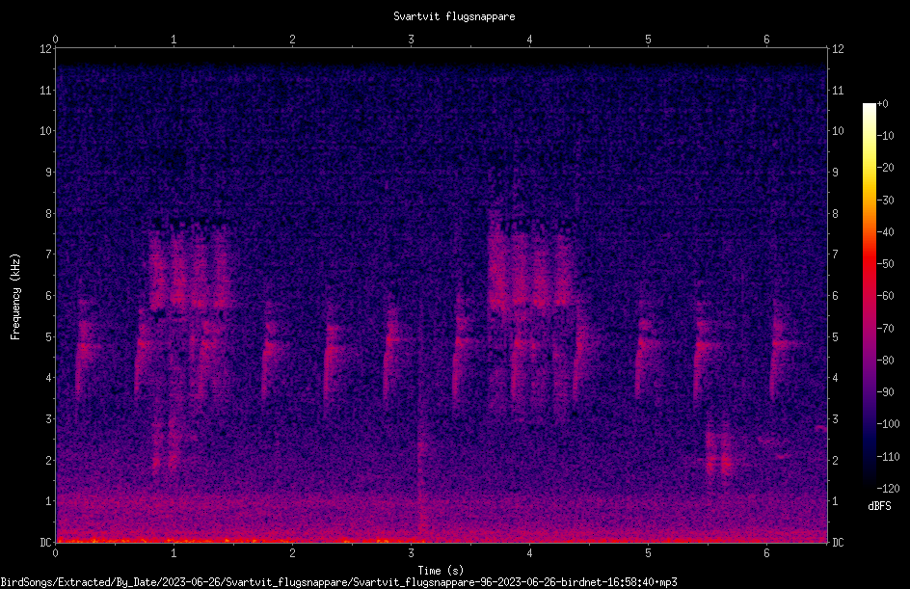Screen dimensions: 910x589
Task: Click the '-30' color scale value
Action: [x=886, y=200]
